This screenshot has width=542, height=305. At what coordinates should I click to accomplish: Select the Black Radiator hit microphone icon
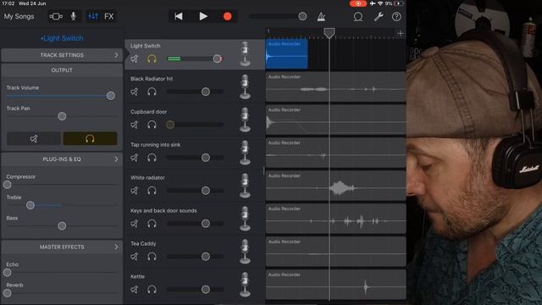click(245, 86)
